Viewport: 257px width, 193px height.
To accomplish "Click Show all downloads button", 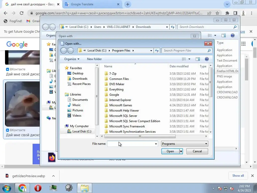I will (x=238, y=176).
